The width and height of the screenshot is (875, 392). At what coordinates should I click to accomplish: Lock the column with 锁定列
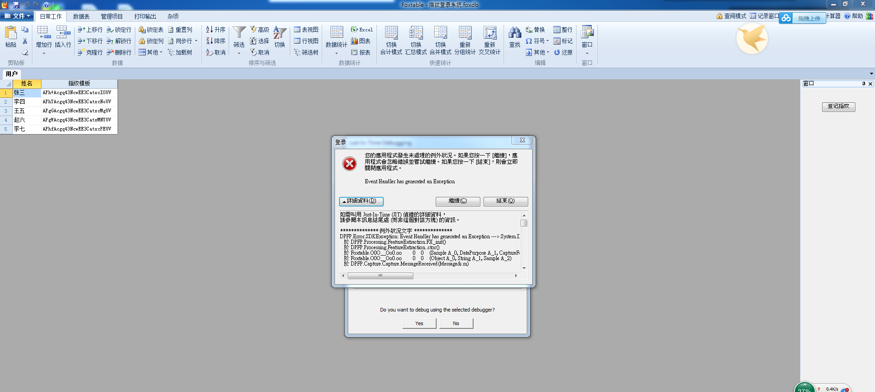click(151, 41)
